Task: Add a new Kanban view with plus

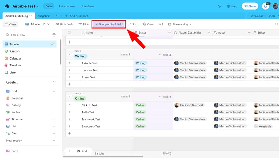Action: click(x=54, y=112)
